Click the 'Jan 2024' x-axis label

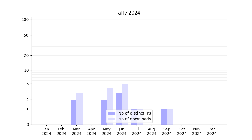tap(46, 131)
